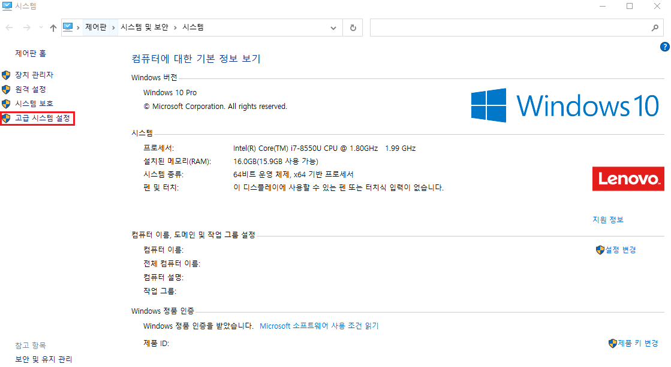The image size is (671, 367).
Task: Click the Windows 10 logo
Action: pyautogui.click(x=565, y=105)
